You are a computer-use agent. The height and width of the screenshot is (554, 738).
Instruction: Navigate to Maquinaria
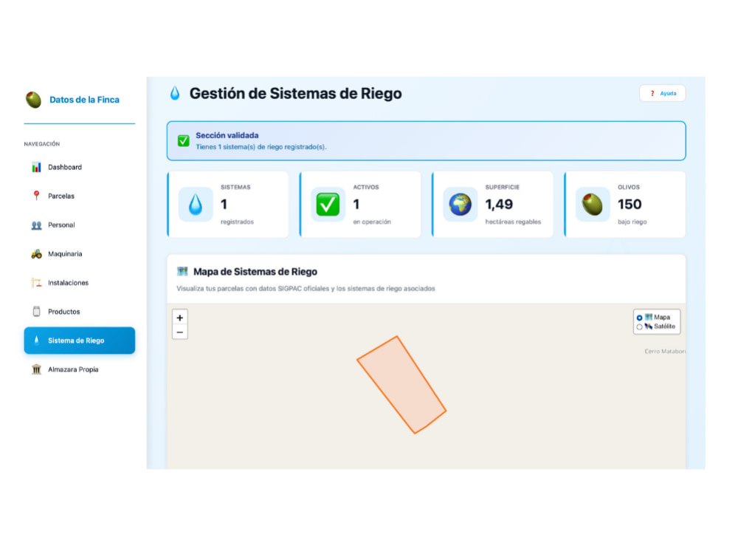point(80,254)
